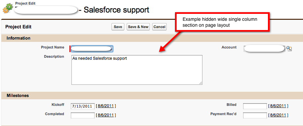
Task: Click the Information section header
Action: click(152, 38)
